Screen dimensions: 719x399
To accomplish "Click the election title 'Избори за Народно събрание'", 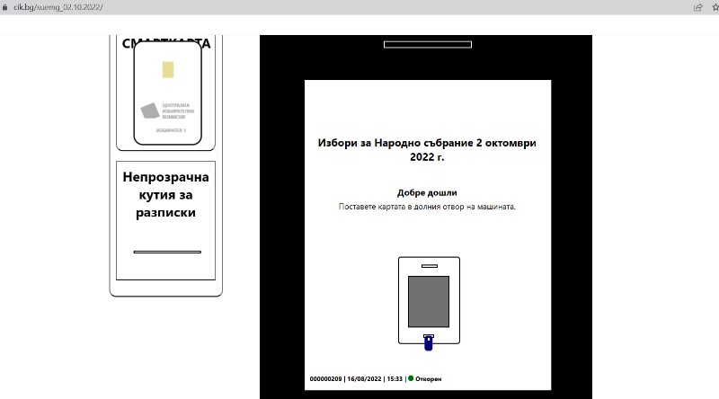I will pyautogui.click(x=427, y=150).
